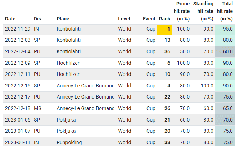Click the 95.0 total hit rate cell
The width and height of the screenshot is (235, 146).
pyautogui.click(x=225, y=28)
